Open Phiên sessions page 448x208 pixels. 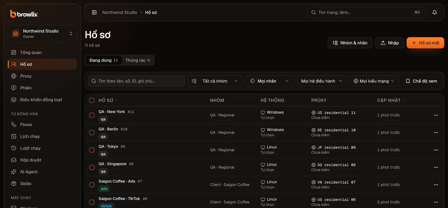pos(42,88)
